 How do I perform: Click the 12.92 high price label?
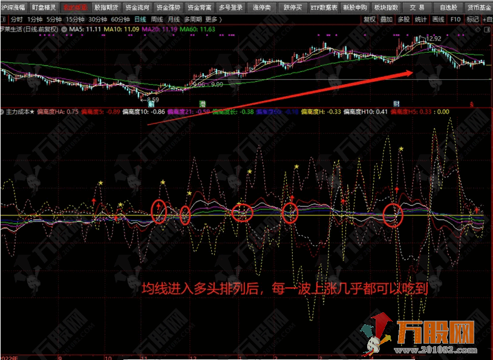pyautogui.click(x=434, y=39)
